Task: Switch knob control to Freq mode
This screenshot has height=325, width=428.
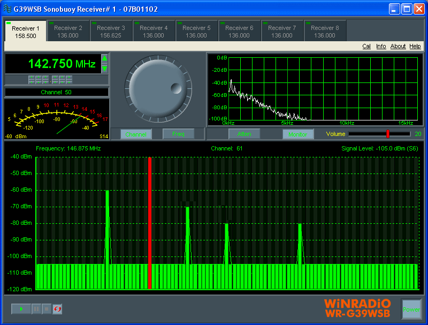Action: [x=179, y=134]
